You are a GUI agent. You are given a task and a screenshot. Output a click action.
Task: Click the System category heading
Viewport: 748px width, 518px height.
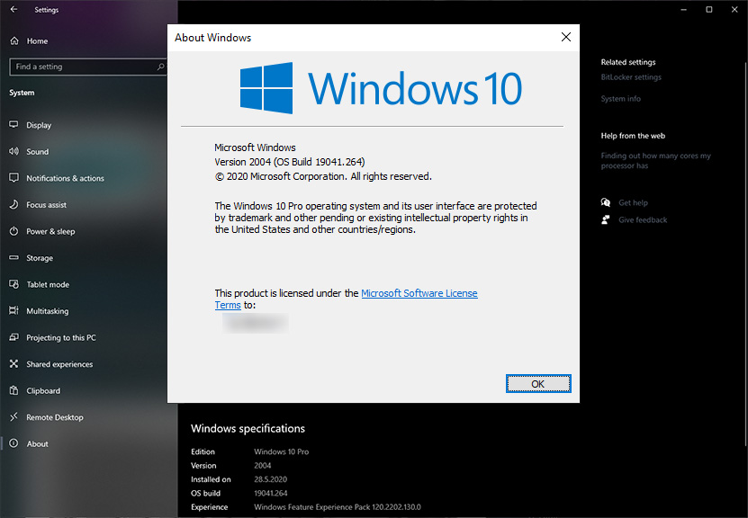(x=22, y=93)
